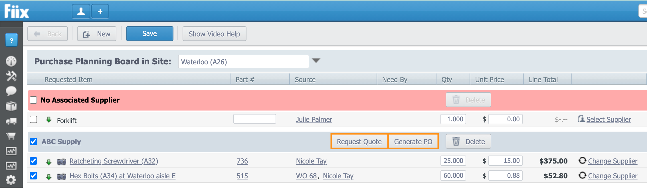Open part number 515 link
The height and width of the screenshot is (188, 647).
(x=242, y=176)
